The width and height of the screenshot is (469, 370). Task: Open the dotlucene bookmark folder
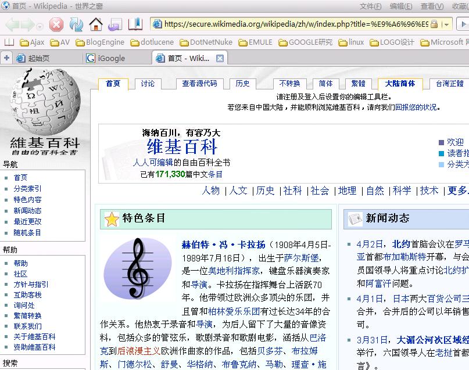click(x=152, y=42)
